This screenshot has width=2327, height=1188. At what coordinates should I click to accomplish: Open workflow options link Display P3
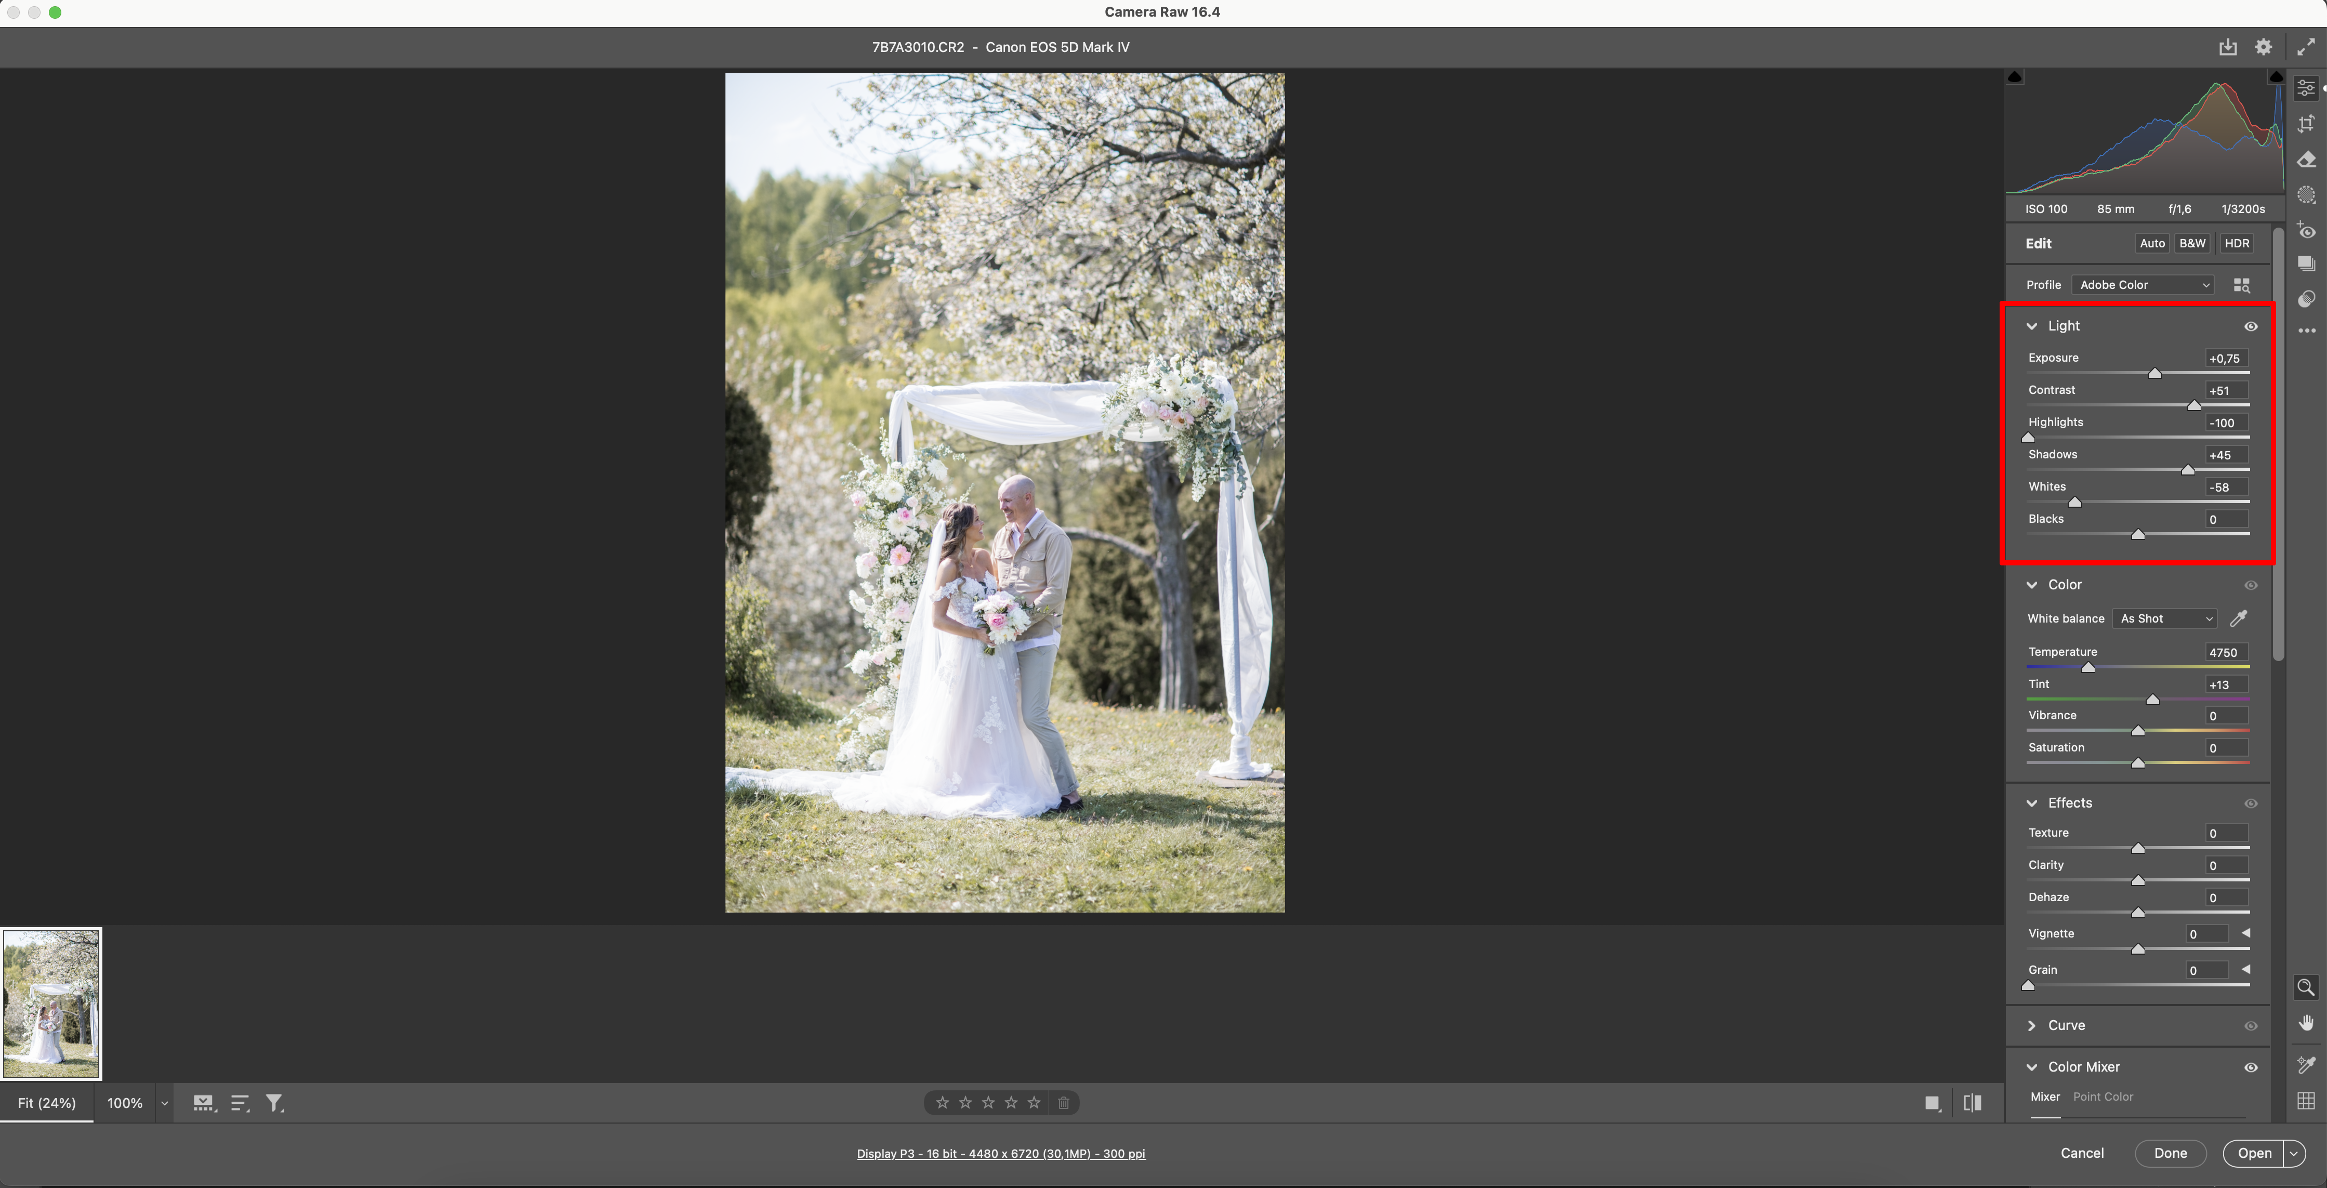click(1000, 1154)
